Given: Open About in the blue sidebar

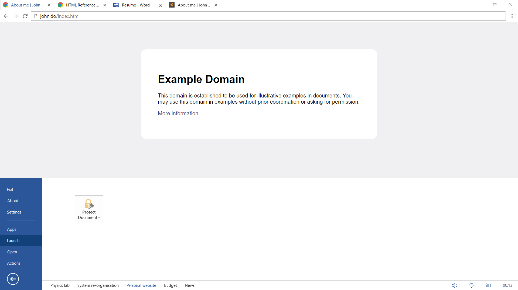Looking at the screenshot, I should point(21,201).
